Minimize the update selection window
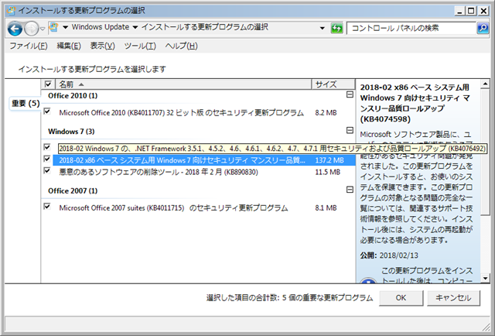495x336 pixels. coord(460,11)
